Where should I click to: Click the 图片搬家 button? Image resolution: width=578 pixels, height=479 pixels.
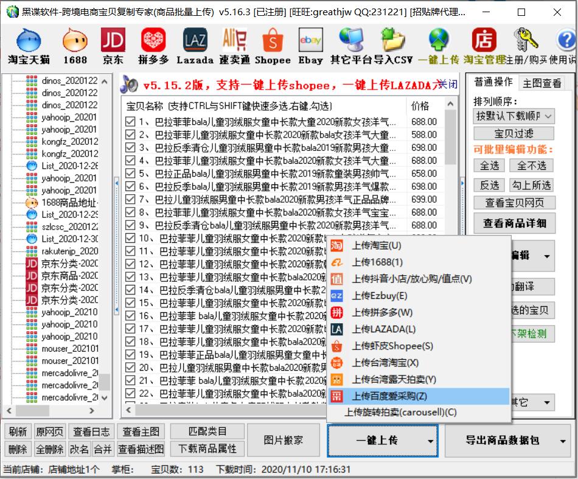[x=283, y=440]
